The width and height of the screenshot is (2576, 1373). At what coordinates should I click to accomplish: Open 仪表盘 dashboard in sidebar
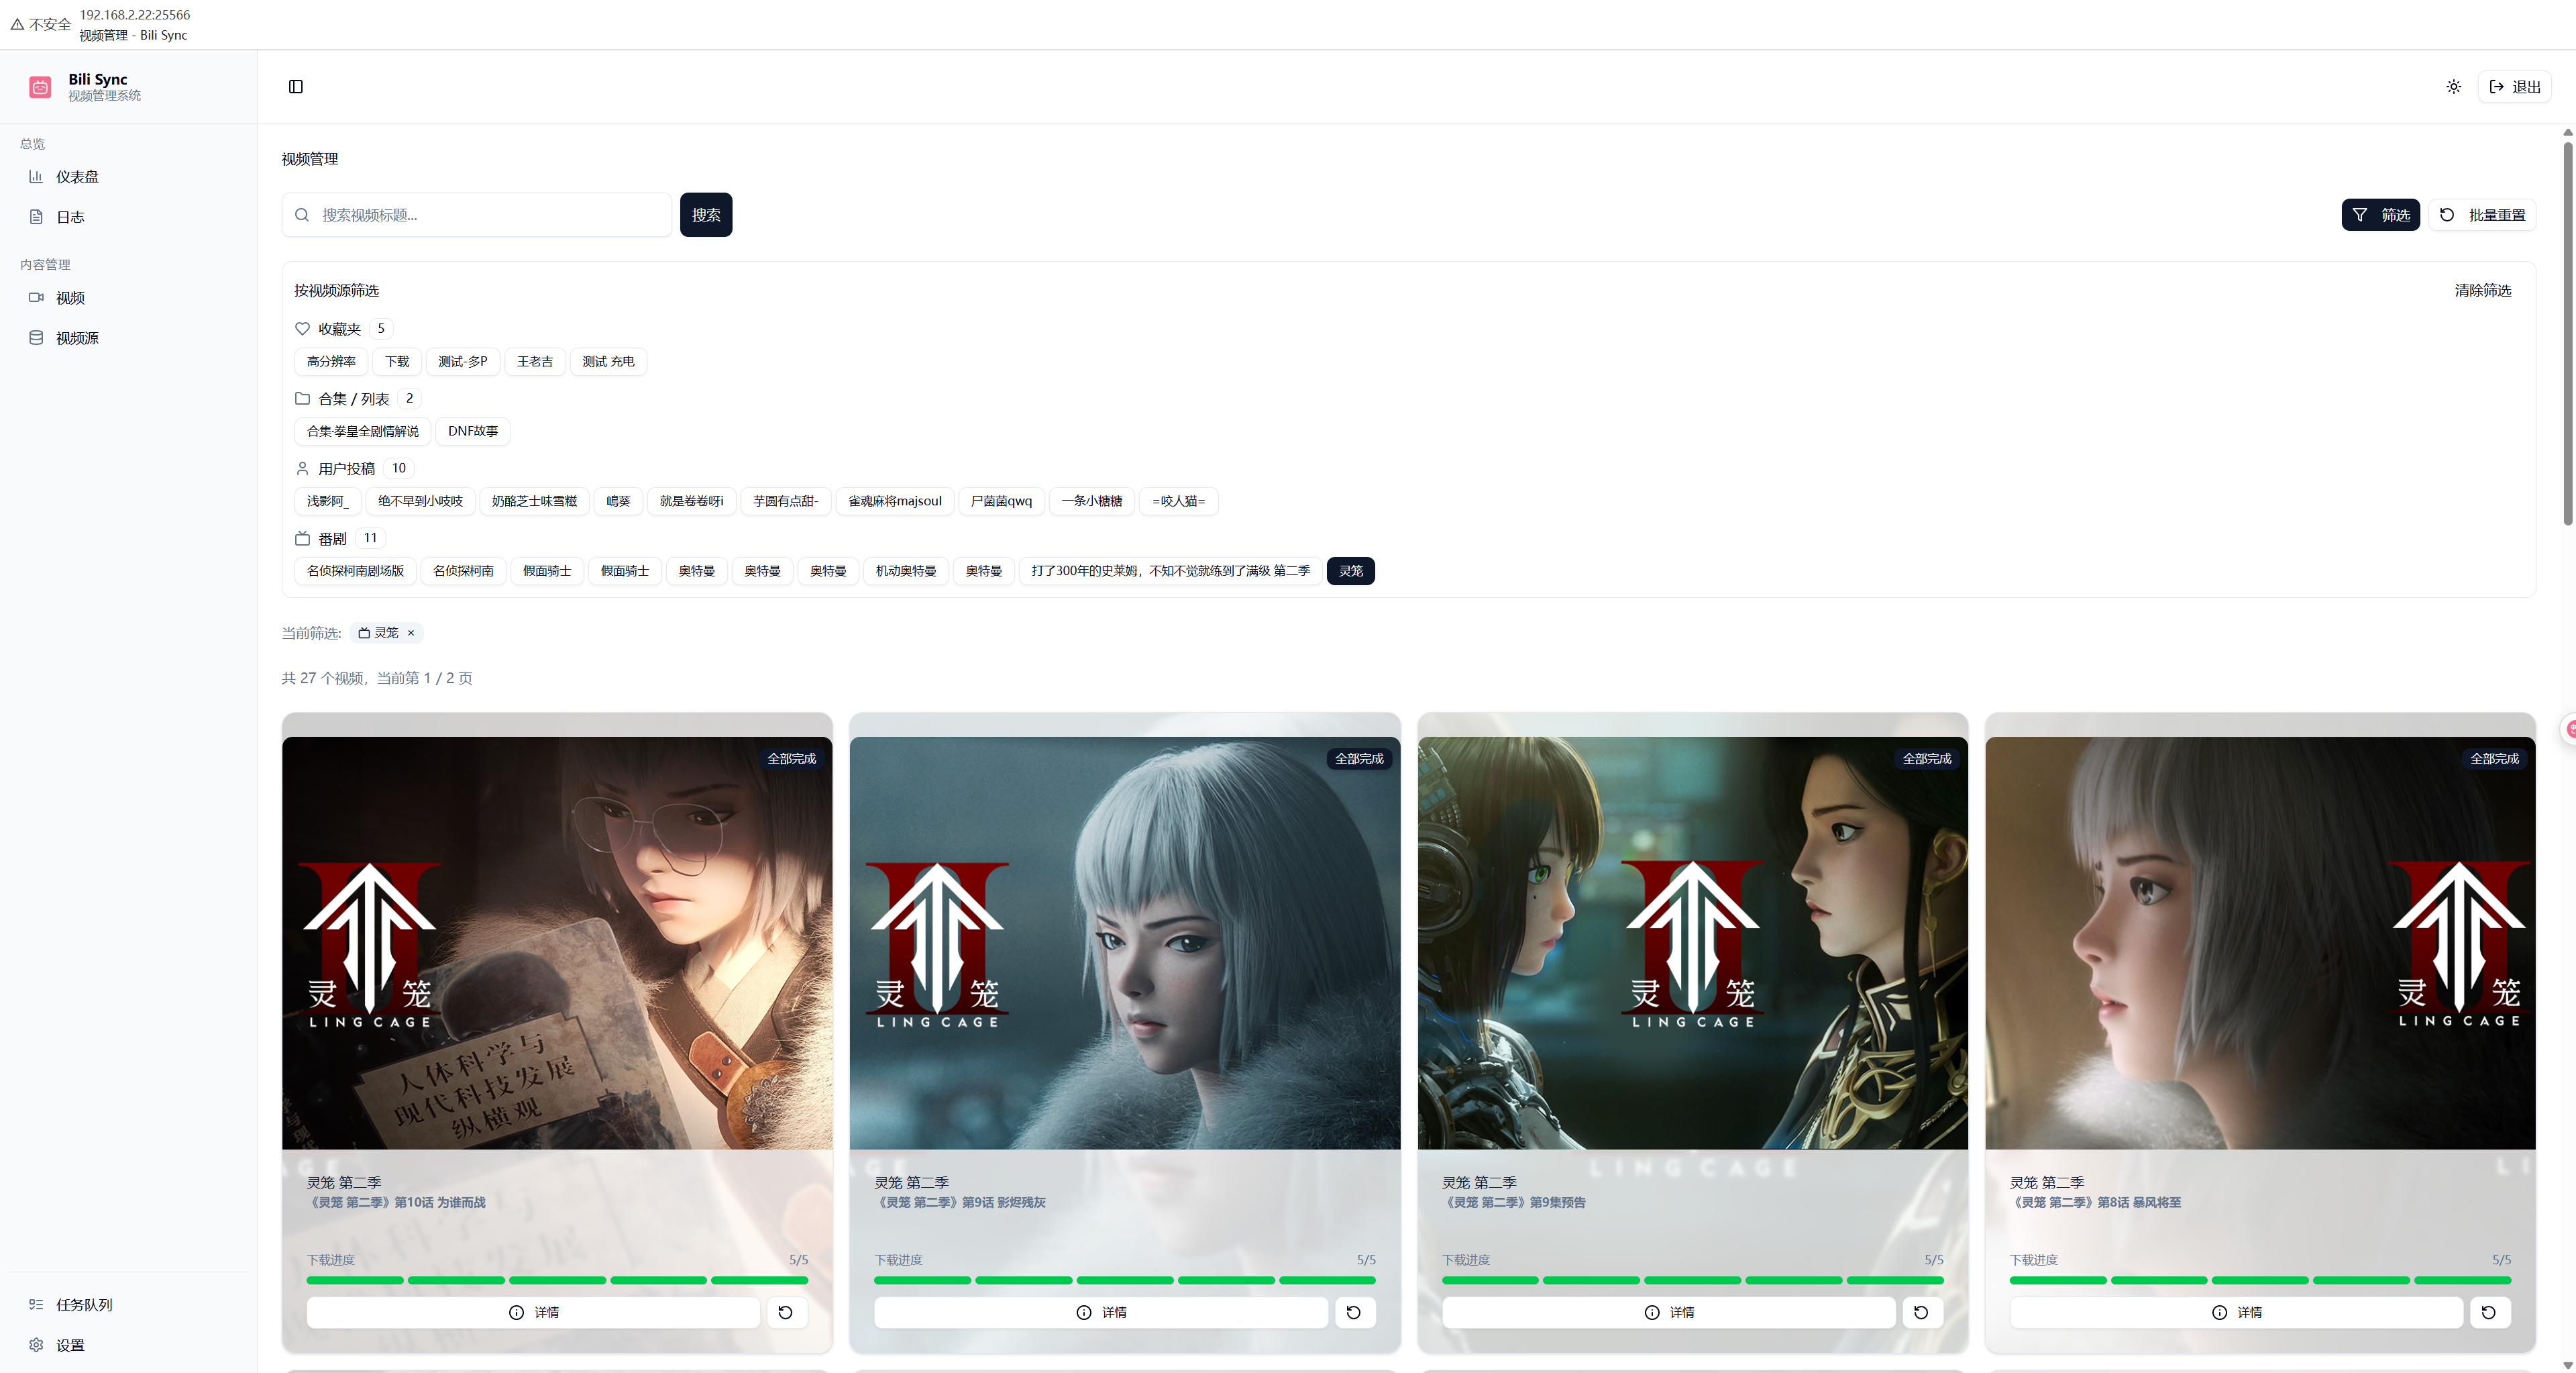77,177
